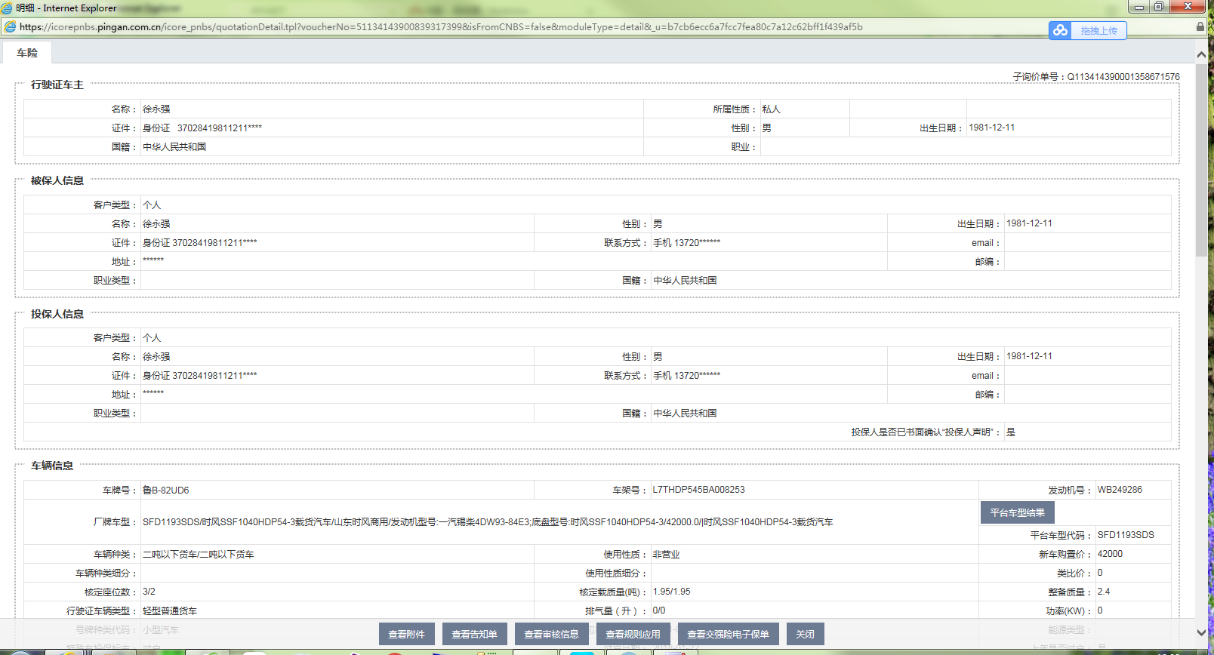Screen dimensions: 1214x655
Task: Switch to the 车险 tab
Action: (x=27, y=53)
